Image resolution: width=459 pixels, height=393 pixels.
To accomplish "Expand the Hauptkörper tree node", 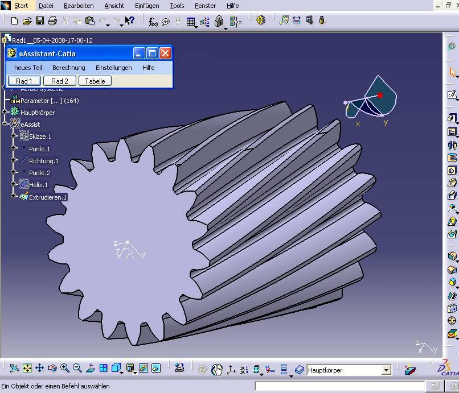I will (x=5, y=112).
